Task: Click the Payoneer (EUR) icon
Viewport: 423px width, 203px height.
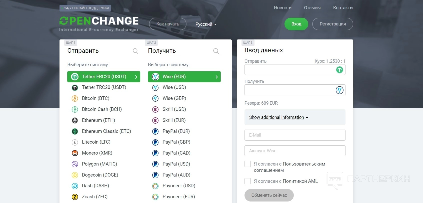Action: 155,197
